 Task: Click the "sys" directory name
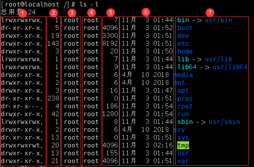[183, 137]
